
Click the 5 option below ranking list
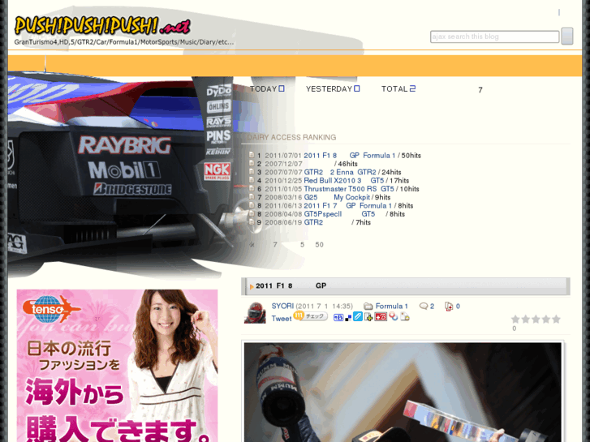click(x=302, y=244)
